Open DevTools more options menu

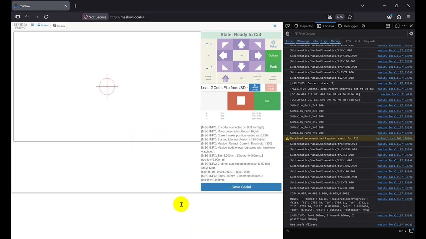click(x=404, y=26)
